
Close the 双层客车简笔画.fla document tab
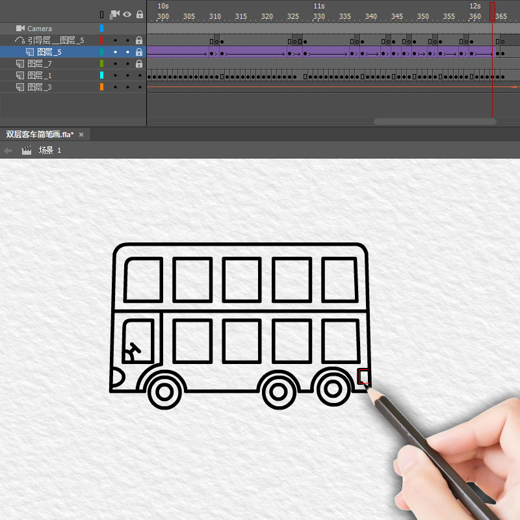pyautogui.click(x=81, y=135)
